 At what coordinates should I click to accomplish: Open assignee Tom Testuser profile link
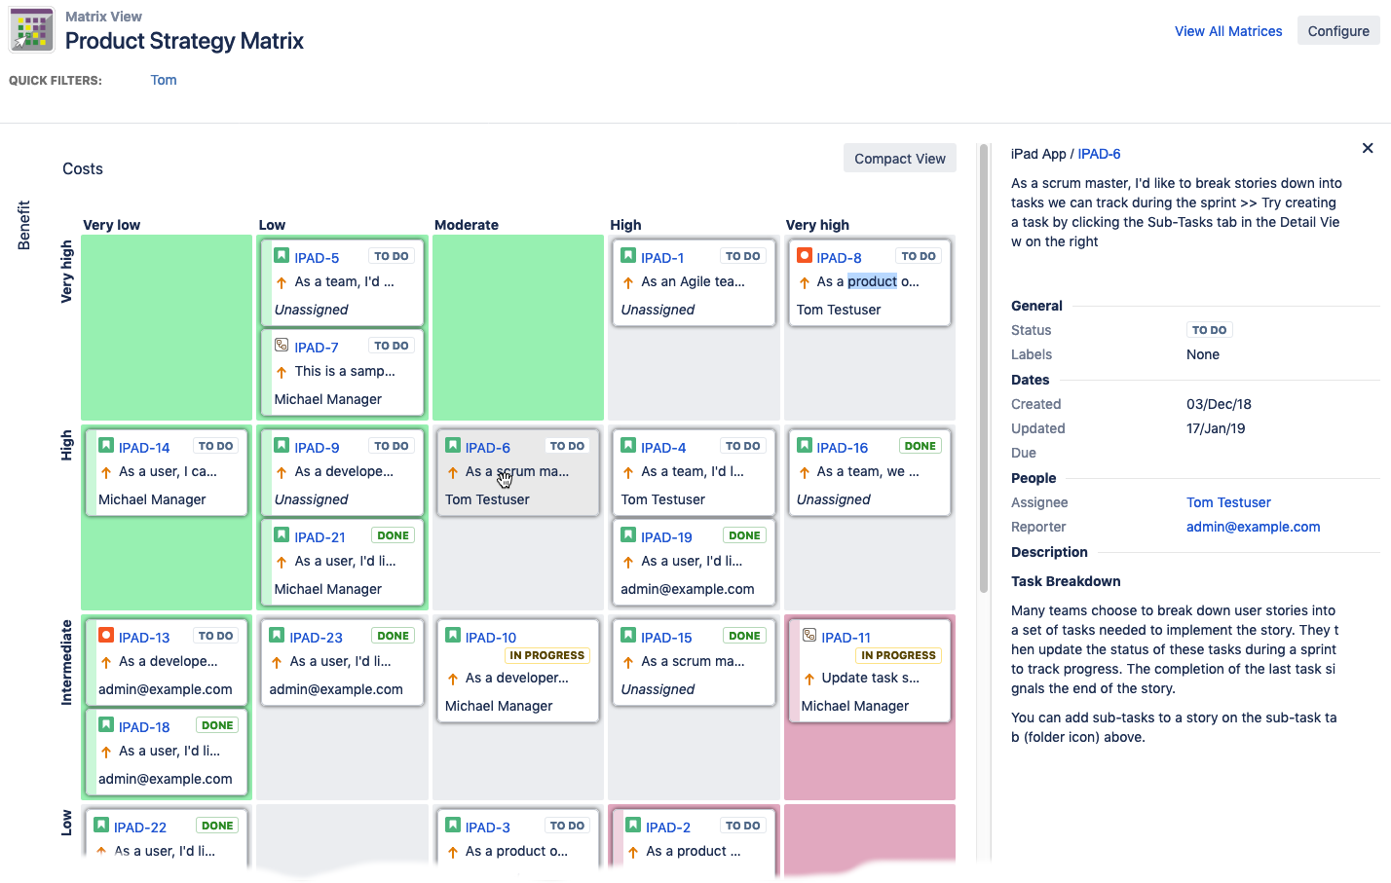1228,502
